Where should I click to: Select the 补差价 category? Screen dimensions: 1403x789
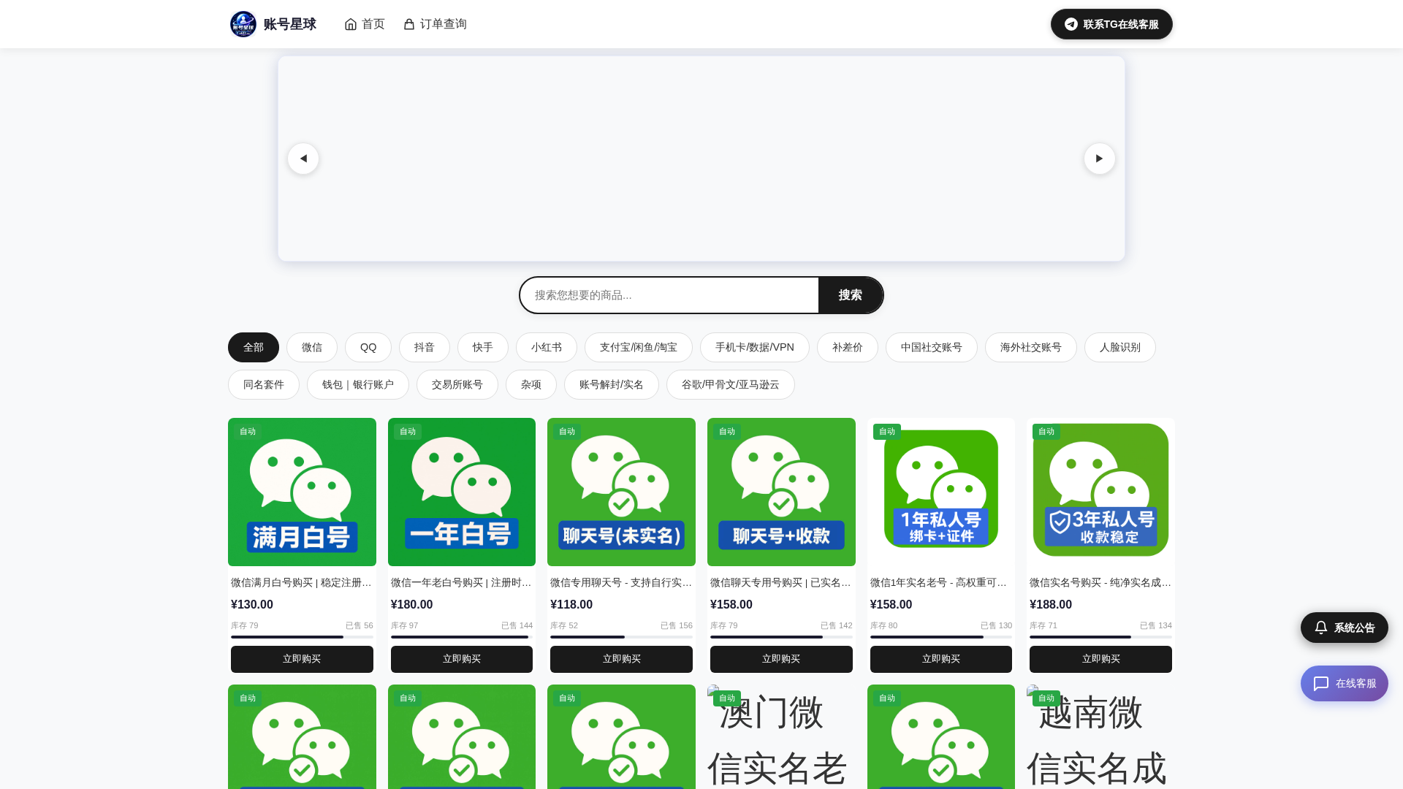pyautogui.click(x=848, y=348)
